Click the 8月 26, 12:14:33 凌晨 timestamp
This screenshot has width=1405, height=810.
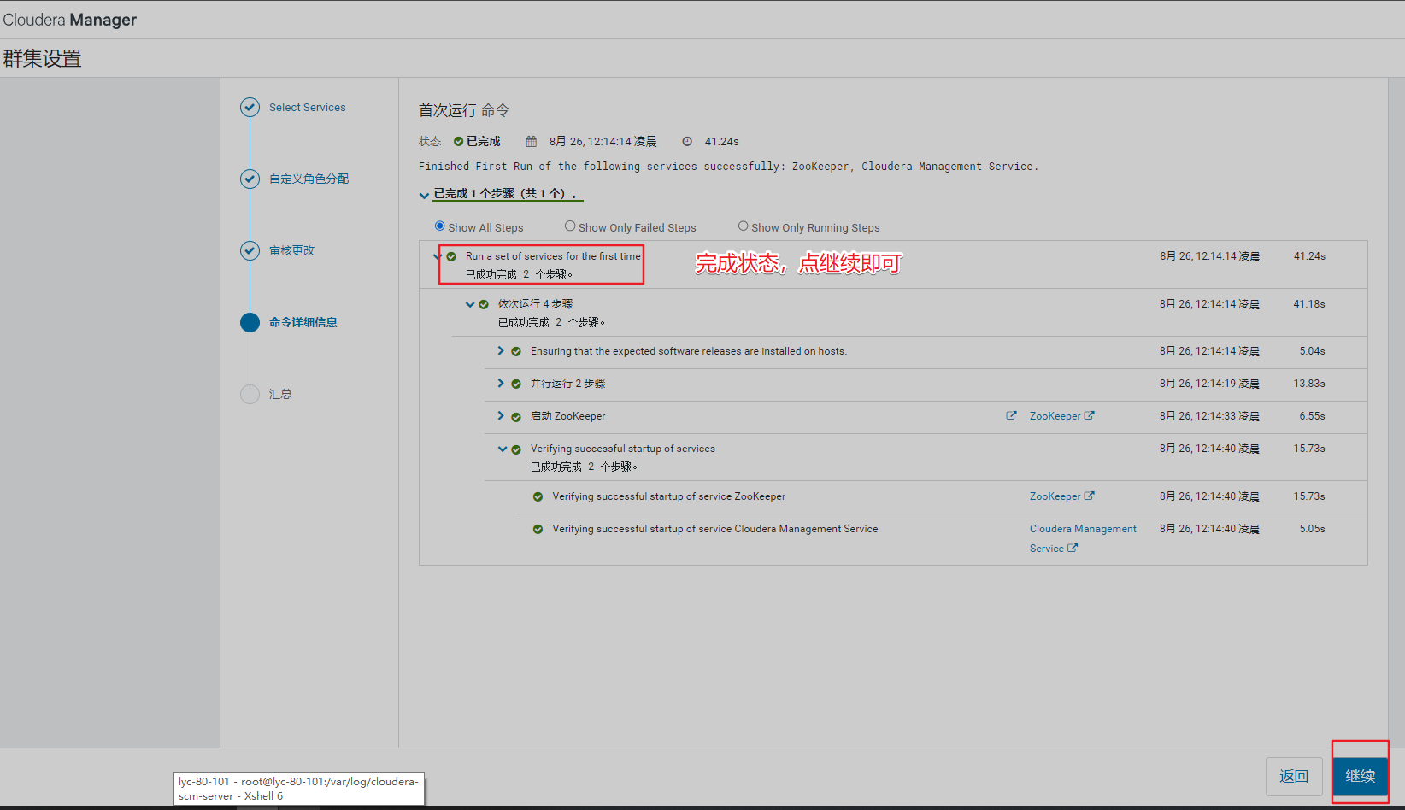[x=1209, y=416]
